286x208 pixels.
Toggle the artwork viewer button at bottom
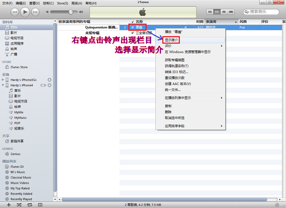tap(40, 205)
